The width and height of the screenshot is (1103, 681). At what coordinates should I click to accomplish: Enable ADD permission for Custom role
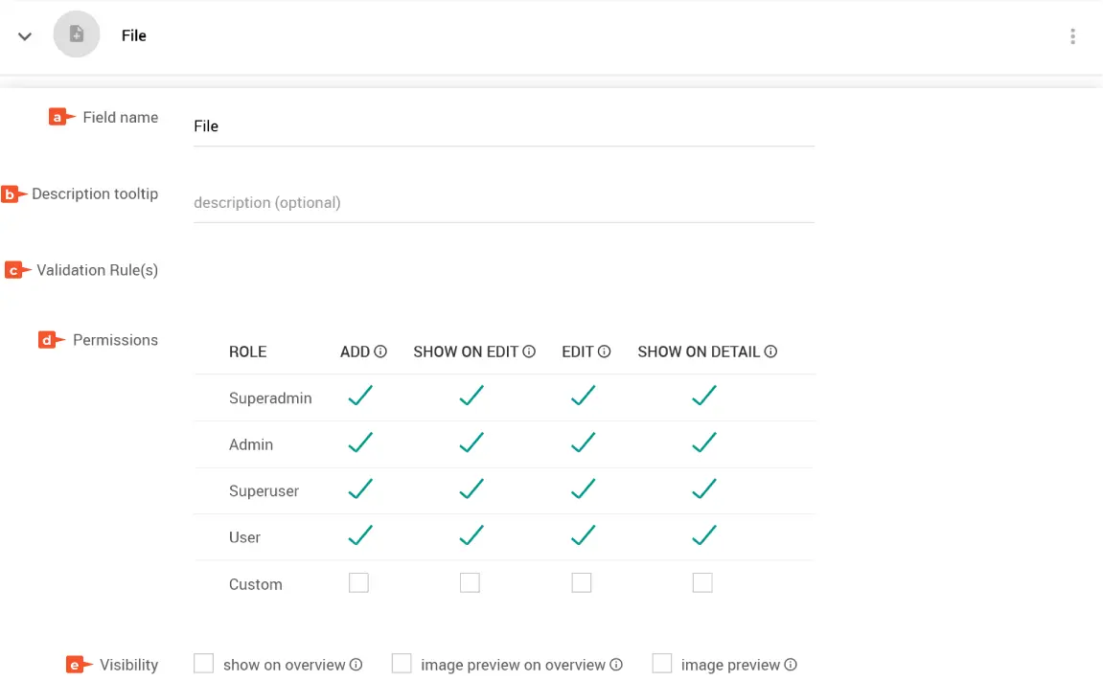pyautogui.click(x=358, y=582)
